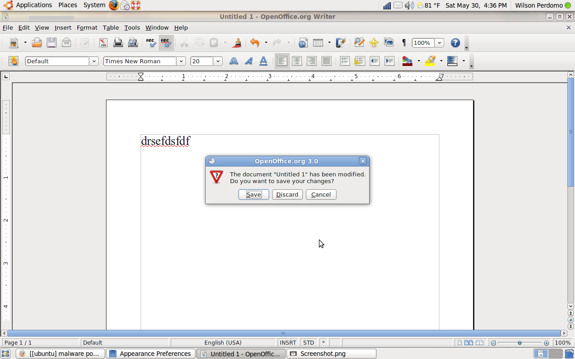Screen dimensions: 575x359
Task: Toggle the Underline formatting icon
Action: pos(264,61)
